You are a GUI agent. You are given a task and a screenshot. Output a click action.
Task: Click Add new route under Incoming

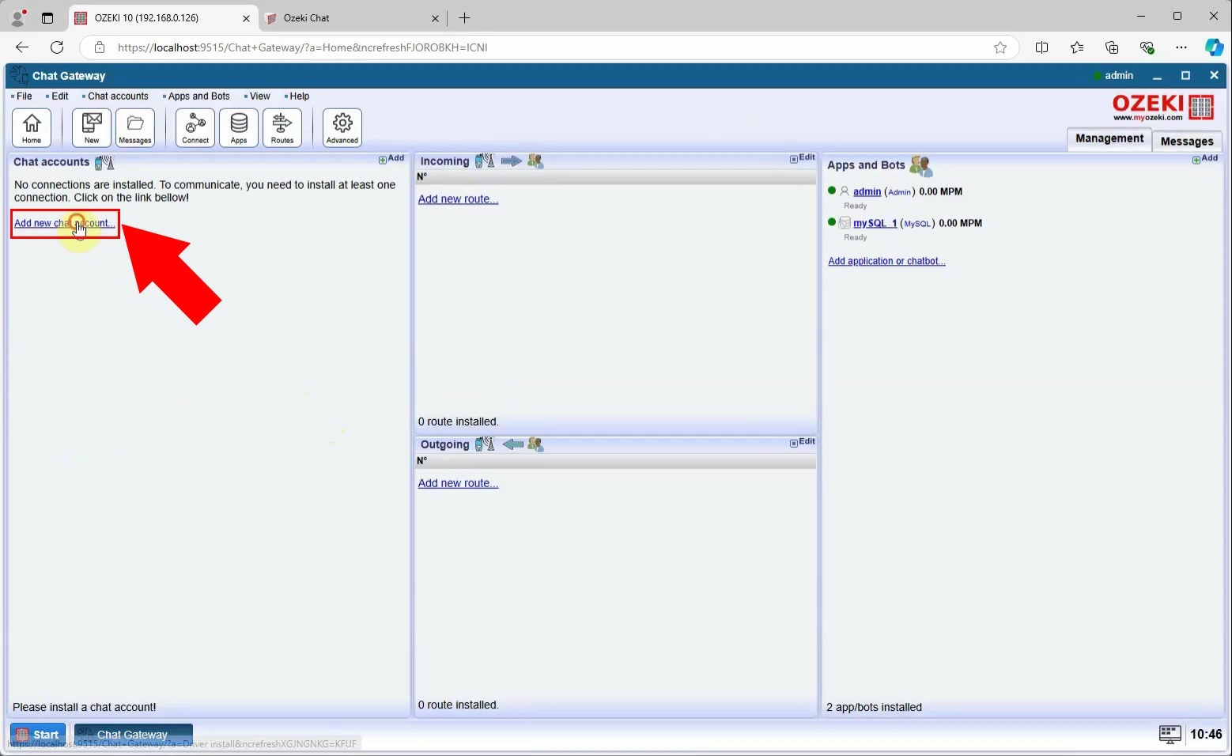click(458, 199)
